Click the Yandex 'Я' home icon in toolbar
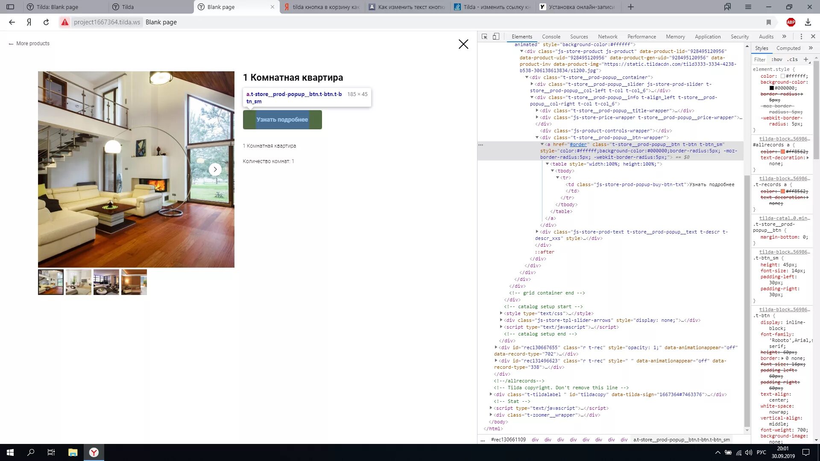This screenshot has height=461, width=820. tap(29, 22)
